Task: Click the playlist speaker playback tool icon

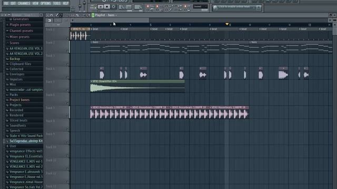Action: 89,15
